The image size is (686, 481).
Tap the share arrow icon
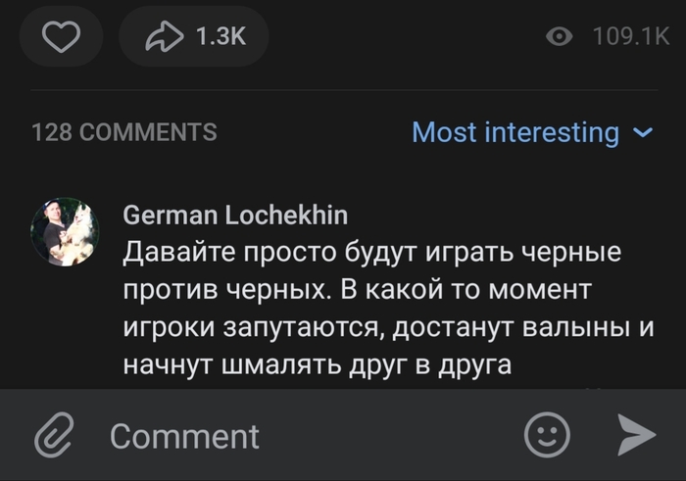click(164, 37)
